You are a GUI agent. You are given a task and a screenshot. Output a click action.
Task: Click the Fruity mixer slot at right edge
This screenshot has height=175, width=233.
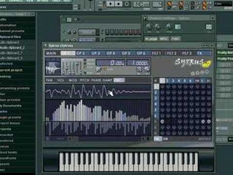pyautogui.click(x=225, y=52)
